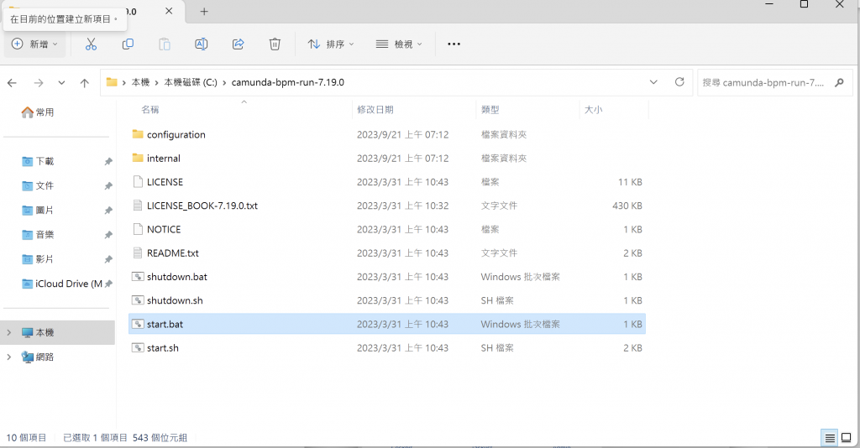The height and width of the screenshot is (448, 860).
Task: Switch to details view in status bar
Action: 830,438
